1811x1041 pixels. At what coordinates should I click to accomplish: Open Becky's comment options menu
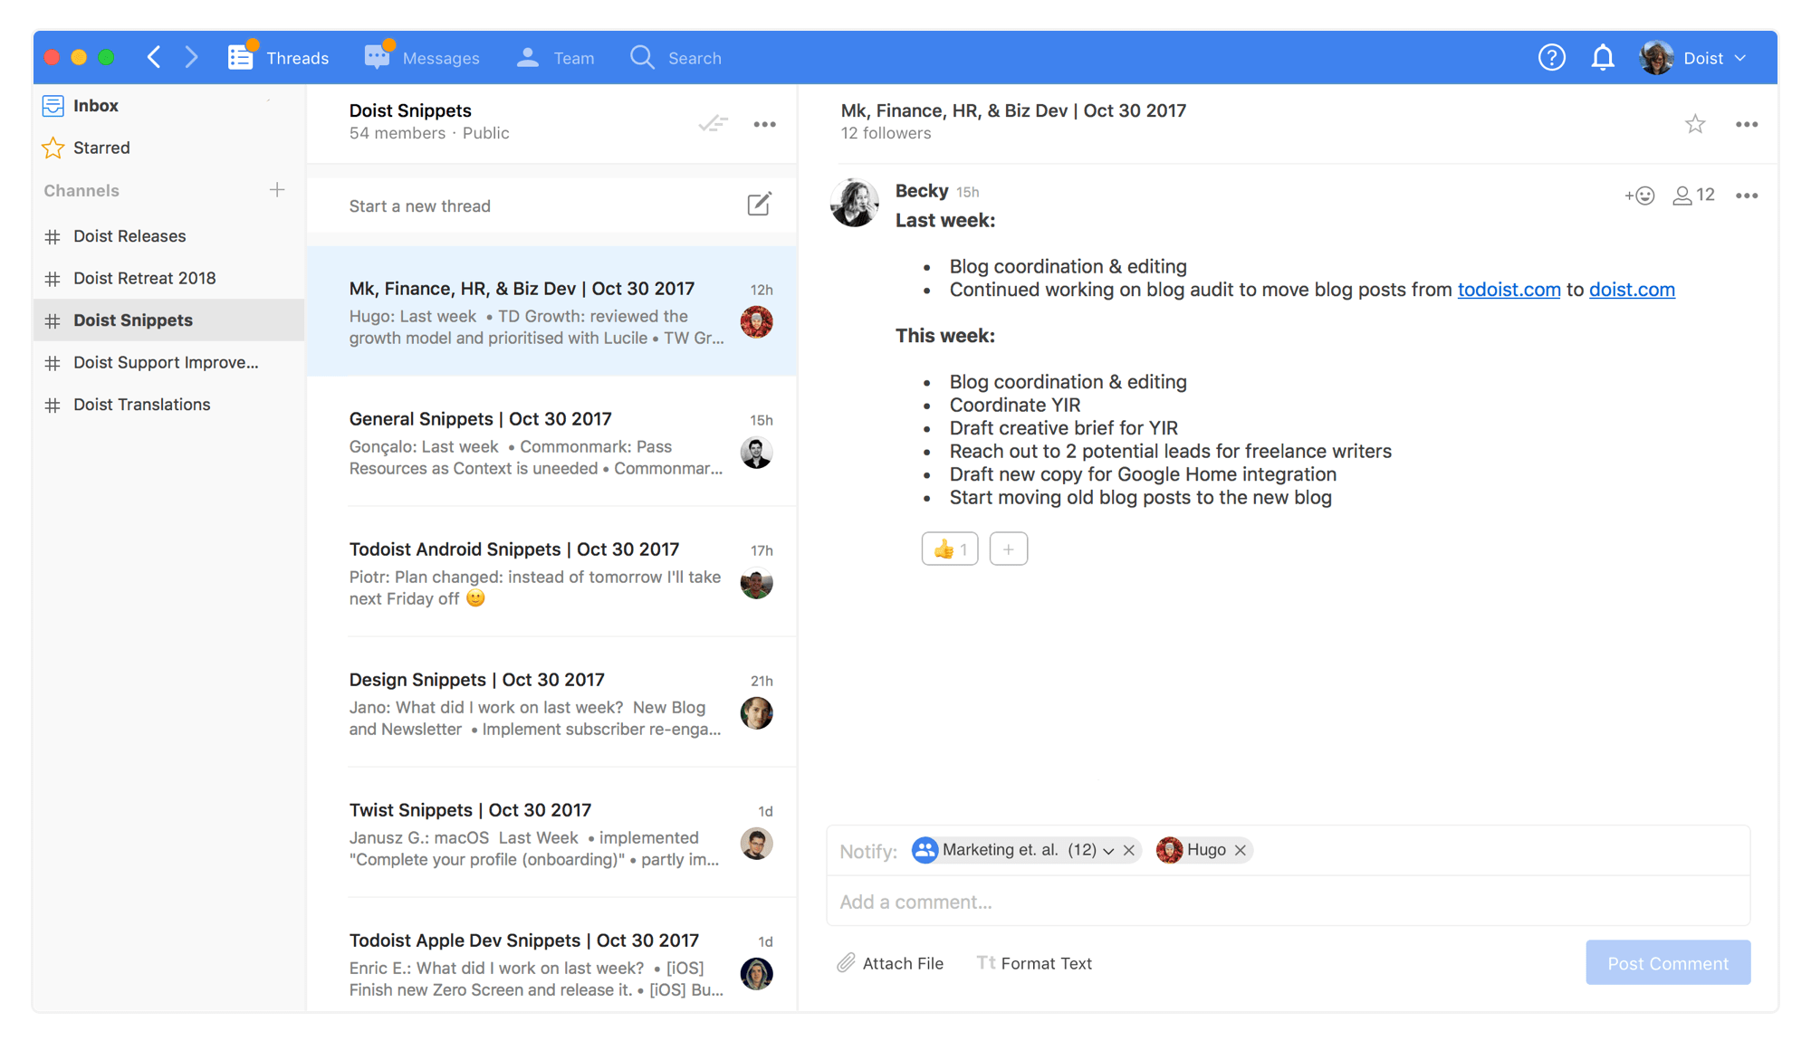[x=1747, y=196]
